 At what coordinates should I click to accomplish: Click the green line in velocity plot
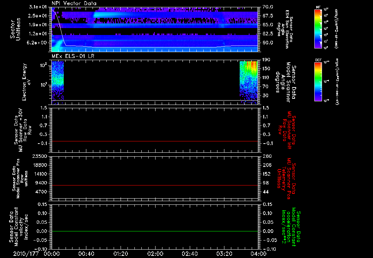tap(155, 231)
